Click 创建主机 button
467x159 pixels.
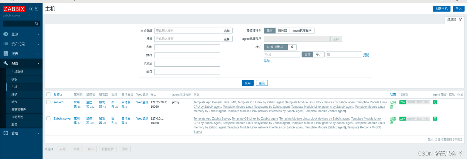tap(441, 9)
